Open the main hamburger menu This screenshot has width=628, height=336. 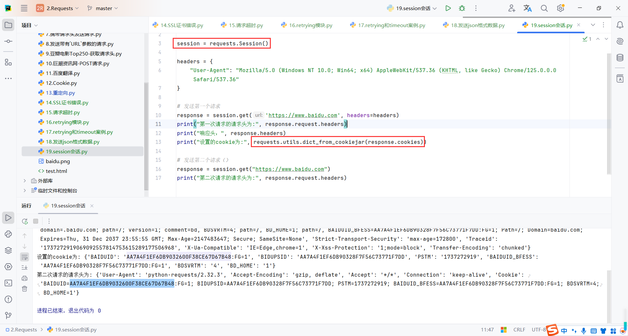(x=24, y=8)
